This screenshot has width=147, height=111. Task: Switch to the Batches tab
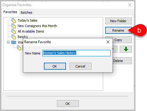[x=26, y=12]
